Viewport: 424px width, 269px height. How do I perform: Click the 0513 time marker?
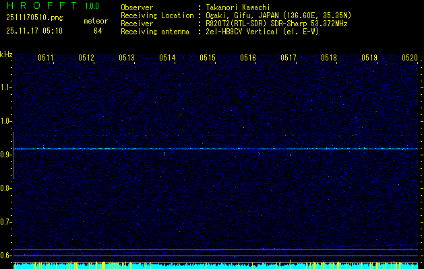[127, 57]
